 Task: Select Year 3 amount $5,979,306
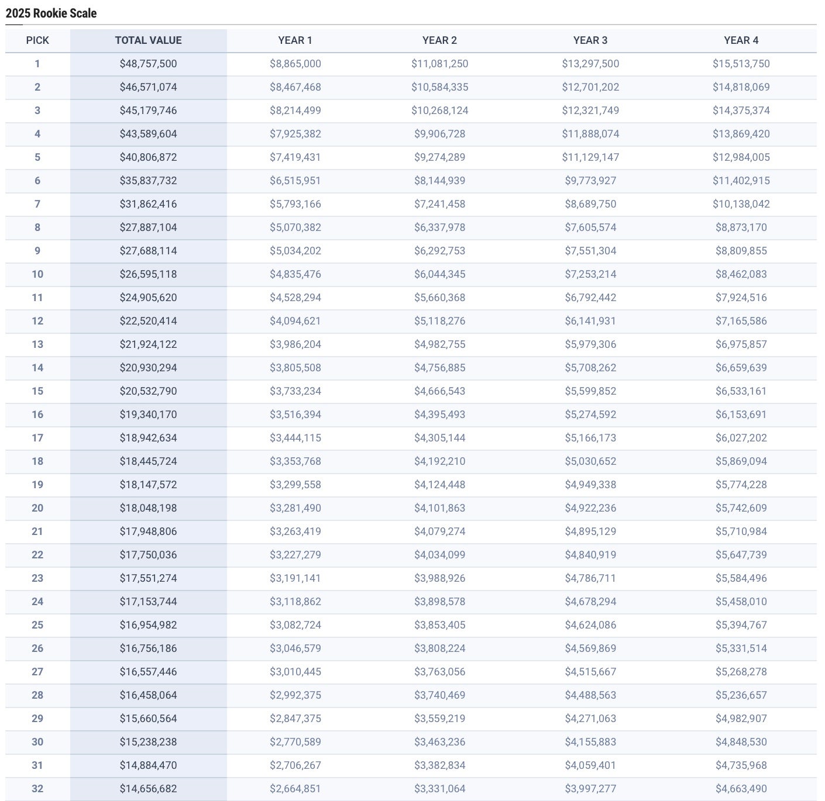tap(590, 344)
